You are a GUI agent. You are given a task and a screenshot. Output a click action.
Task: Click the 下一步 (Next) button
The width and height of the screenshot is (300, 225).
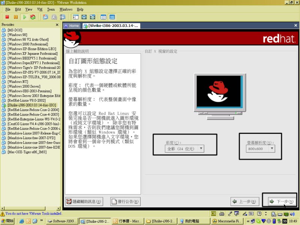[281, 201]
